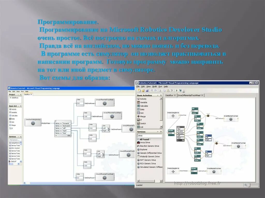Click the Data block value 0.8 in back window
Image resolution: width=265 pixels, height=198 pixels.
point(80,103)
